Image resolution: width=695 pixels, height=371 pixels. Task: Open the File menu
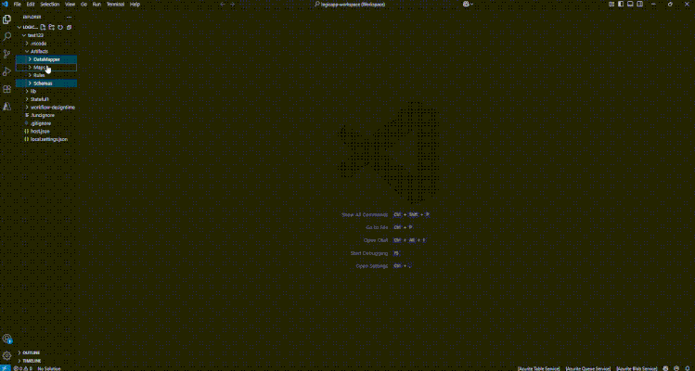(x=18, y=4)
